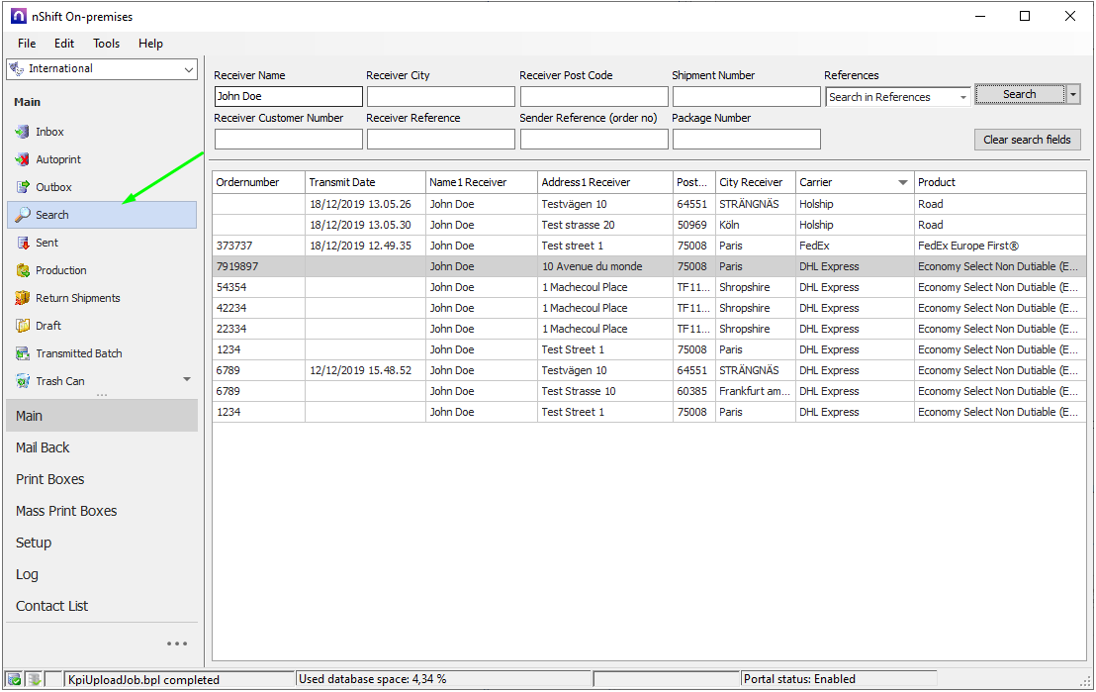Open the File menu
The height and width of the screenshot is (692, 1096).
(x=27, y=44)
